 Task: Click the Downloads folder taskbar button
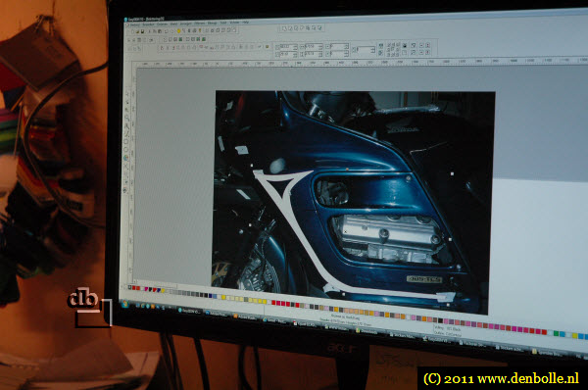[x=366, y=331]
